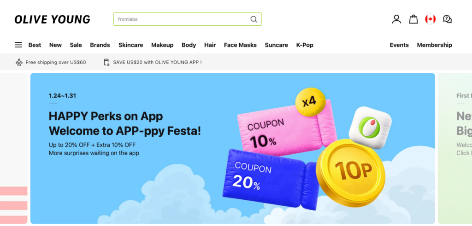This screenshot has width=472, height=226.
Task: Open the Face Masks category
Action: coord(240,45)
